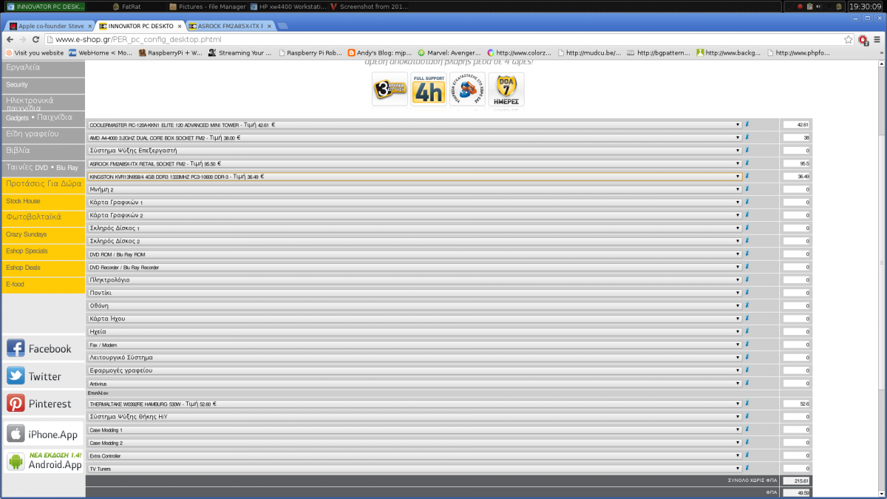Screen dimensions: 887x499
Task: Open info icon beside Πληκτρολόγιο row
Action: click(x=747, y=279)
